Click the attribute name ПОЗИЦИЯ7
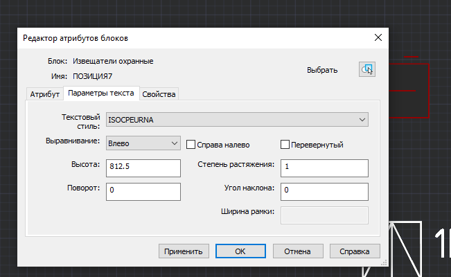The height and width of the screenshot is (277, 451). point(92,76)
